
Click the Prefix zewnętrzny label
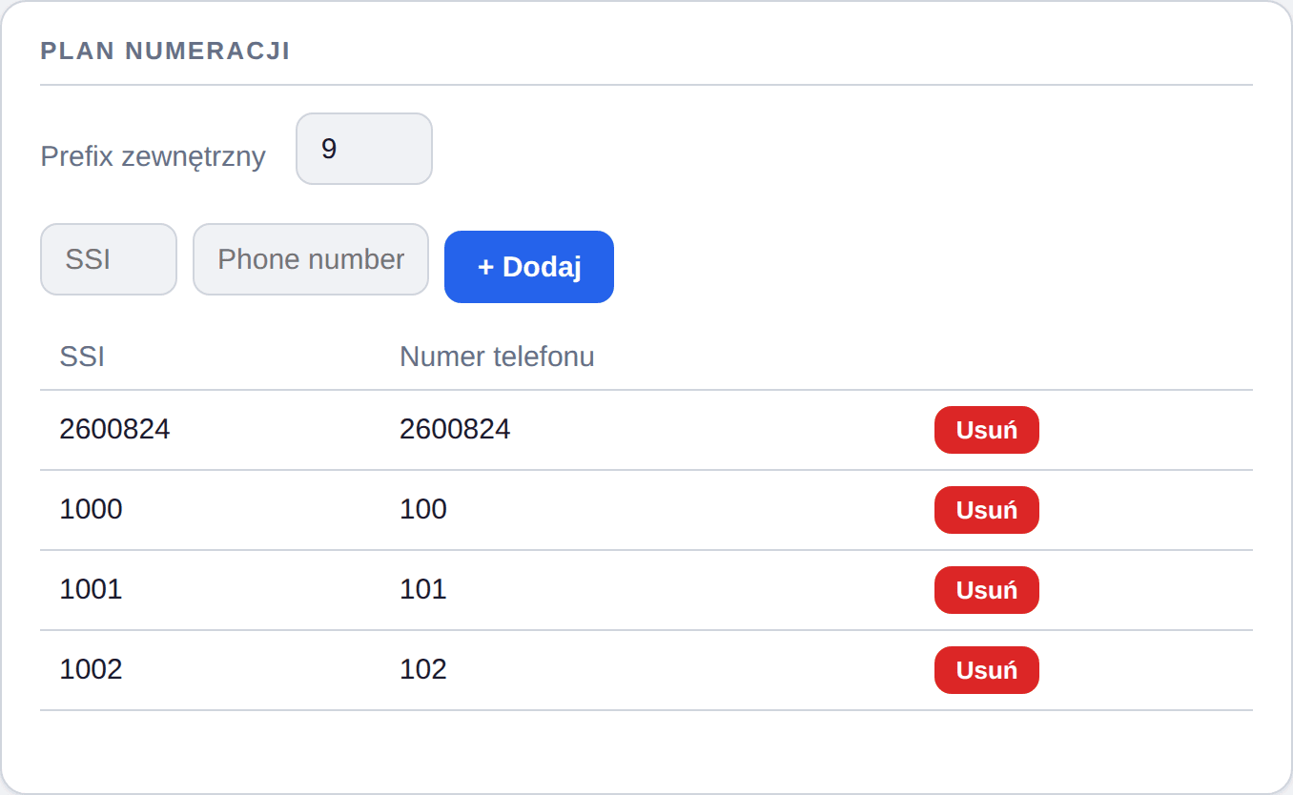[x=153, y=156]
